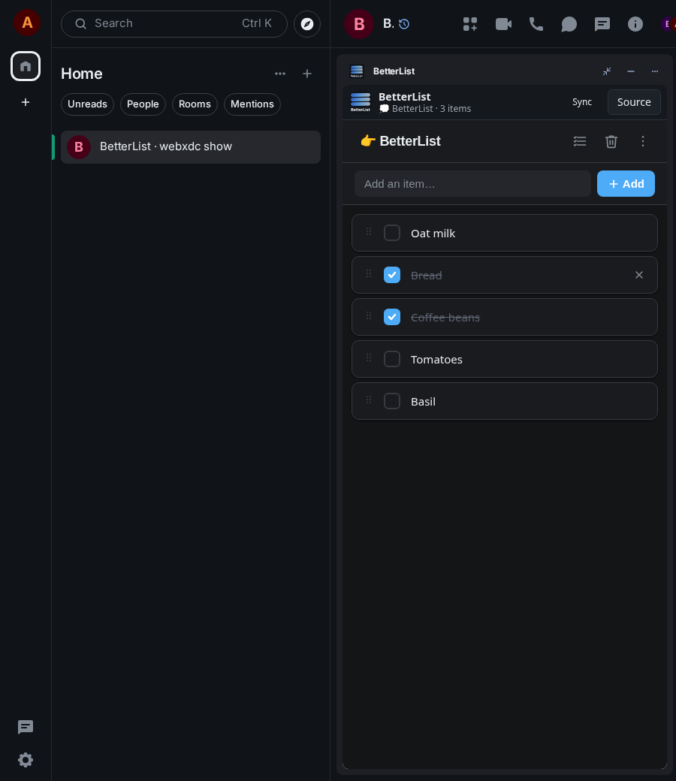Click the room history icon beside B.

[x=404, y=24]
